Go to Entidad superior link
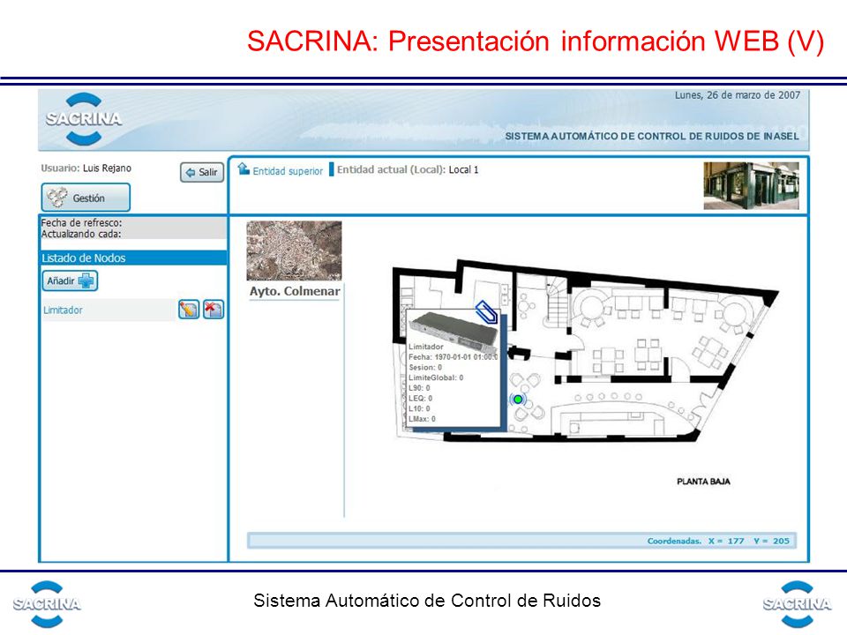The width and height of the screenshot is (847, 635). click(288, 171)
